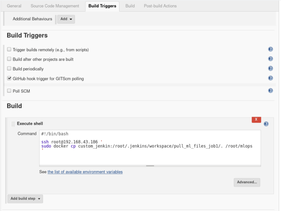This screenshot has height=211, width=281.
Task: Switch to the Post-build Actions tab
Action: 160,6
